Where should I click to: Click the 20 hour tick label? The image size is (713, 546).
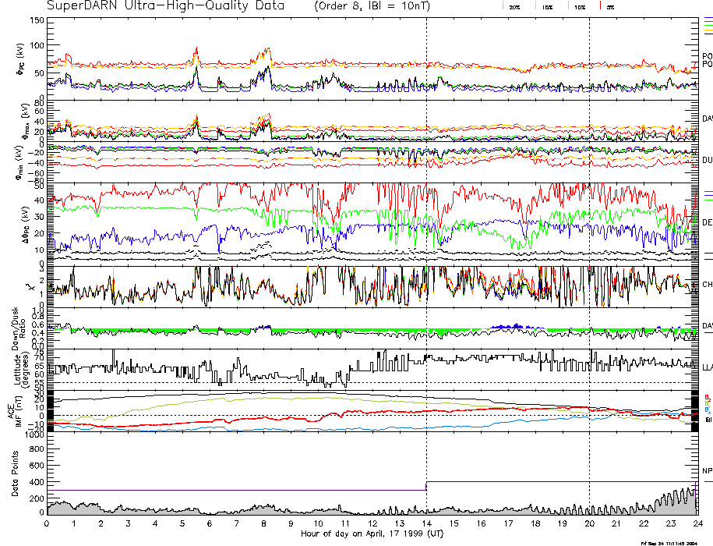(589, 523)
